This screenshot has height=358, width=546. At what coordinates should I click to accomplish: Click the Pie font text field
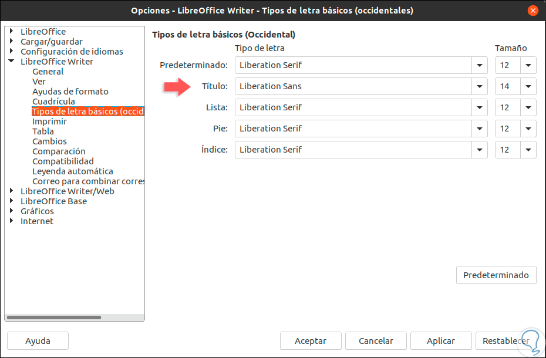tap(353, 129)
